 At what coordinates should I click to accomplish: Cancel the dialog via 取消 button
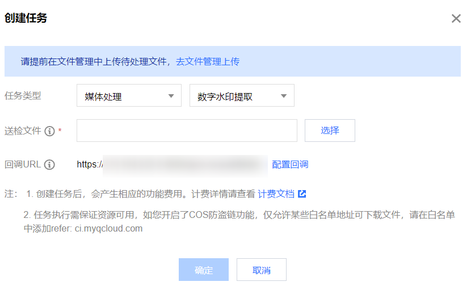262,270
